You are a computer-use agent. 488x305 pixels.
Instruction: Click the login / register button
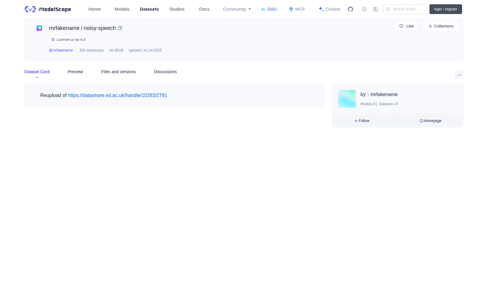click(x=446, y=9)
